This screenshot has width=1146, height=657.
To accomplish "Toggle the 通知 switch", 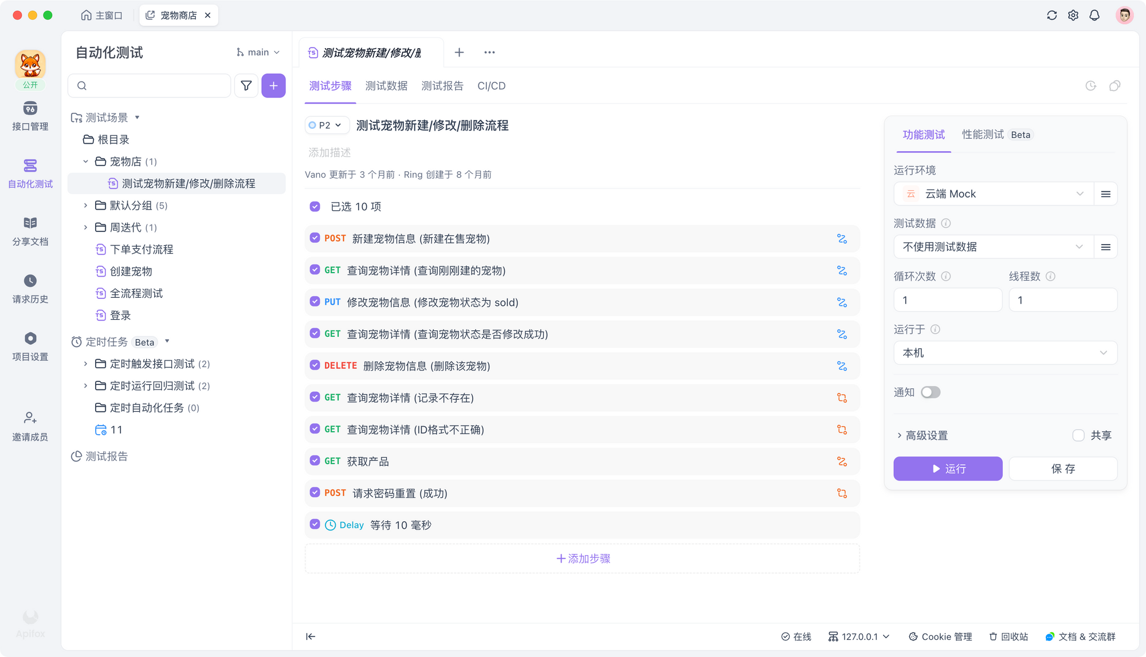I will tap(930, 392).
